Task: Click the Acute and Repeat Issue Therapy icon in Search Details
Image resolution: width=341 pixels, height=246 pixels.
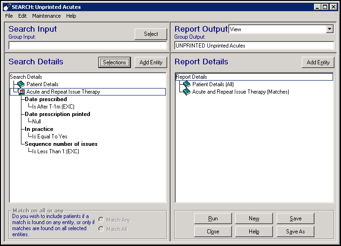Action: pos(21,92)
